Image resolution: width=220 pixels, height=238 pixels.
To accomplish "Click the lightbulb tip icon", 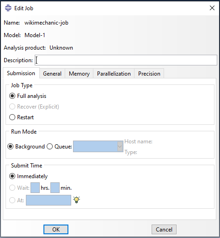I will pyautogui.click(x=77, y=199).
